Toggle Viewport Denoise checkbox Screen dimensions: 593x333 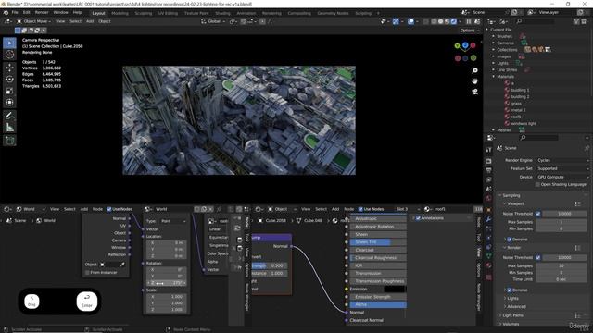tap(510, 240)
